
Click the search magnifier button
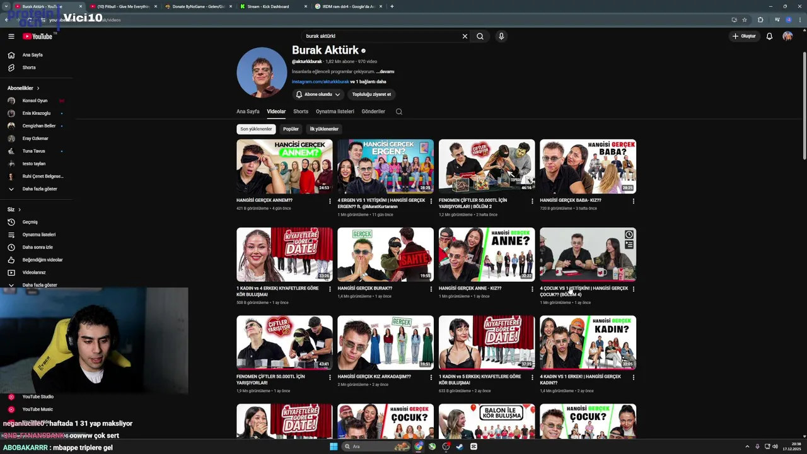pyautogui.click(x=480, y=37)
